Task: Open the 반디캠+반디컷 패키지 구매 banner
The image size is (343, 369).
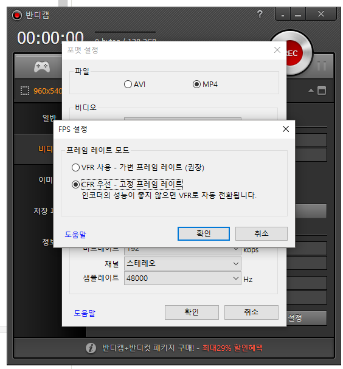Action: (x=182, y=348)
